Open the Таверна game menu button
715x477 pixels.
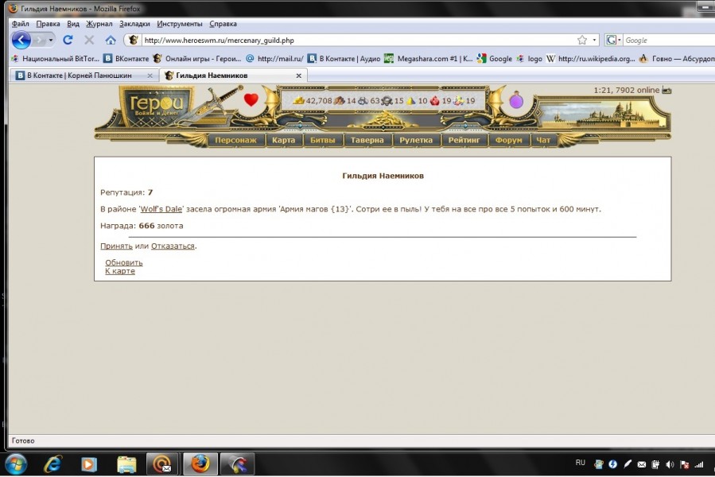[367, 140]
